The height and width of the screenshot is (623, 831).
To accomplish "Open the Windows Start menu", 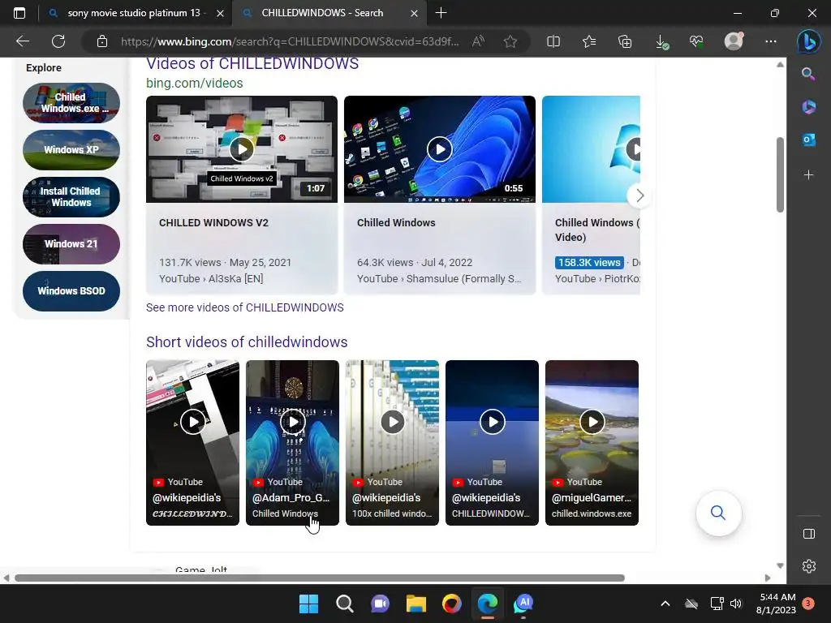I will [x=308, y=604].
